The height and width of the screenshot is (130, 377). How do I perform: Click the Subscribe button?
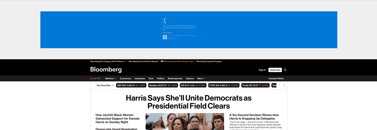coord(275,70)
